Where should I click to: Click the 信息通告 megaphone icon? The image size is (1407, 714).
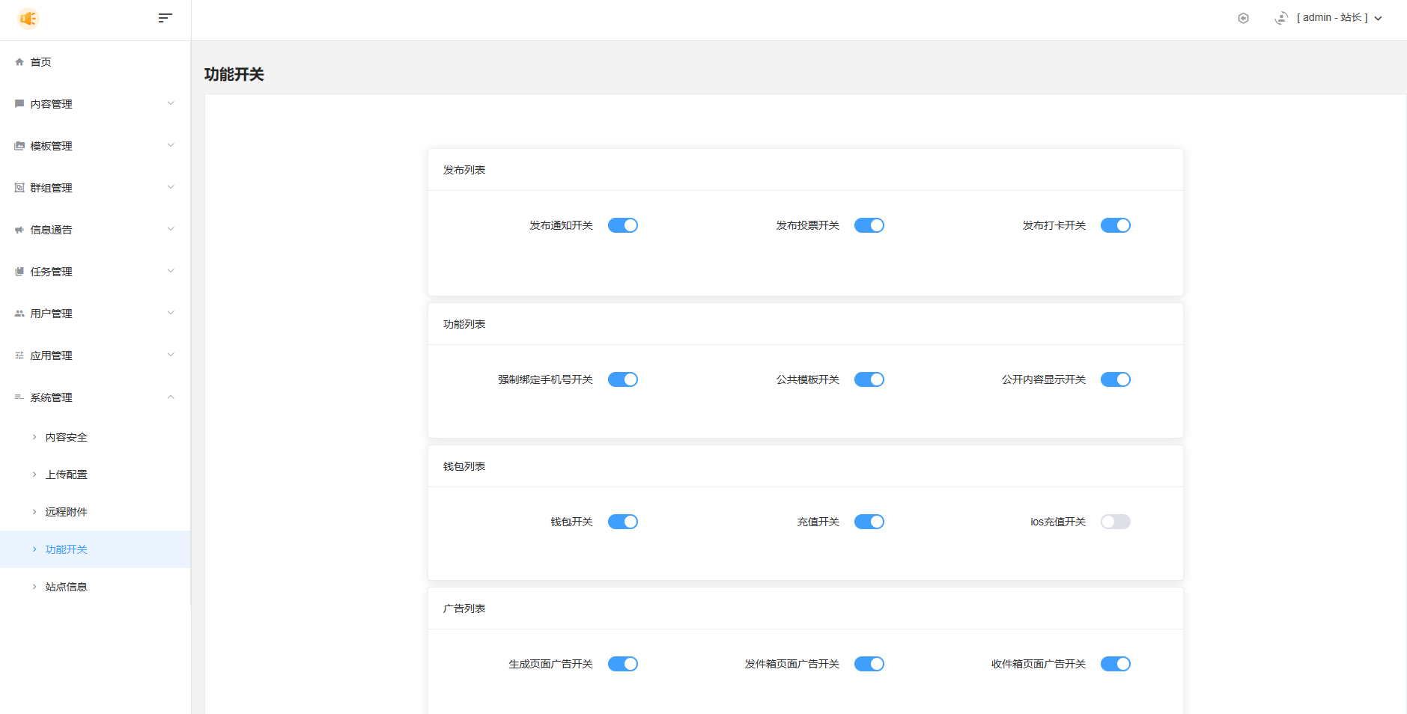click(19, 230)
